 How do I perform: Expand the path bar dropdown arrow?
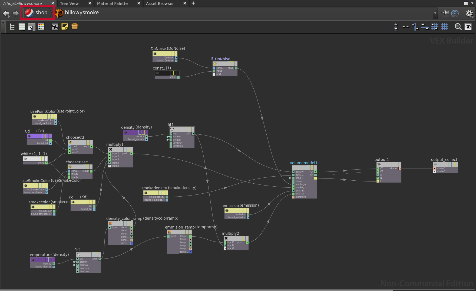click(x=435, y=13)
